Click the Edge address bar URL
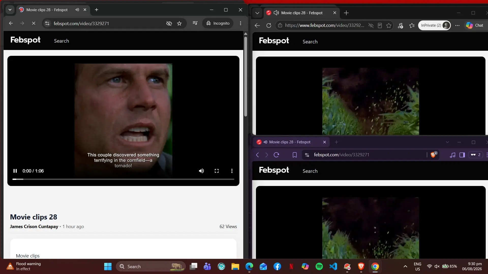Screen dimensions: 488x274 (325, 25)
